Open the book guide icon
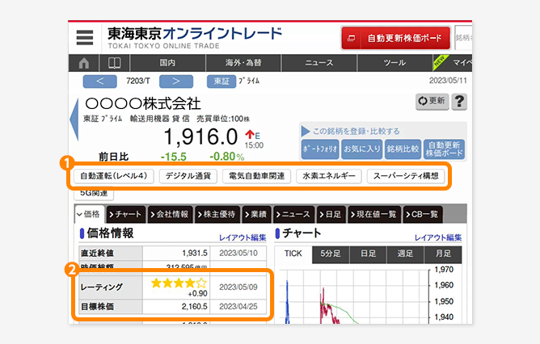 tap(114, 63)
